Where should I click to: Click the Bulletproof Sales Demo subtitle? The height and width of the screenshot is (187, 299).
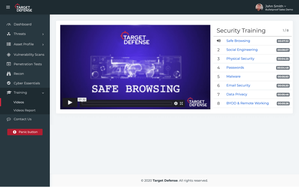point(279,10)
